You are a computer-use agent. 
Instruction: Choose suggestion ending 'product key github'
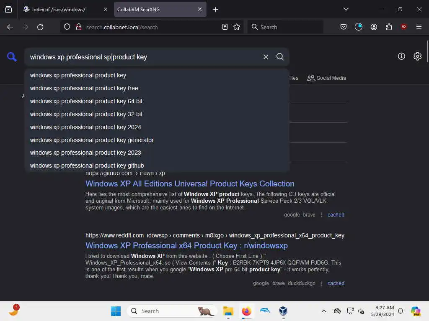(x=157, y=166)
